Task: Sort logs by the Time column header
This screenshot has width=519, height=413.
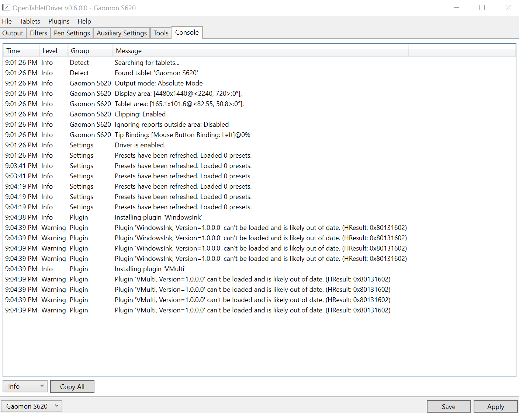Action: [13, 50]
